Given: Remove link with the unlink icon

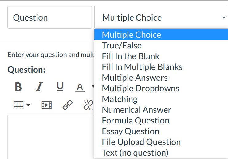Looking at the screenshot, I should point(88,105).
